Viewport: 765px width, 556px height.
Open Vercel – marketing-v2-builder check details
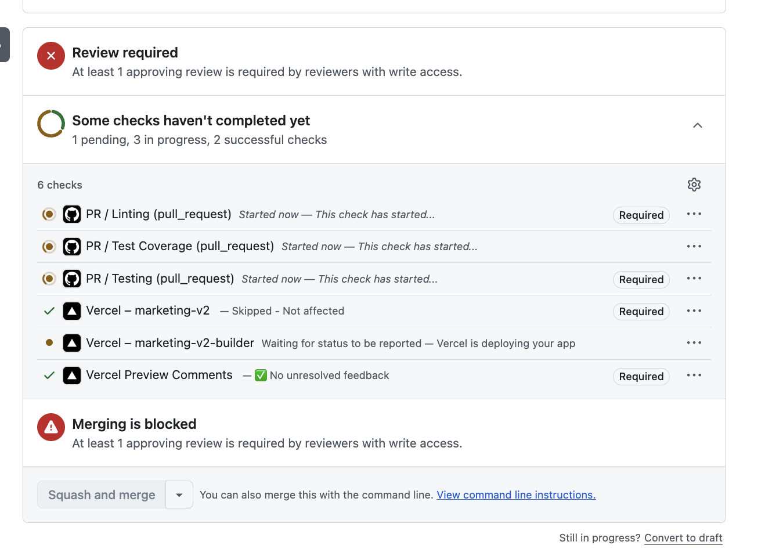pos(170,343)
